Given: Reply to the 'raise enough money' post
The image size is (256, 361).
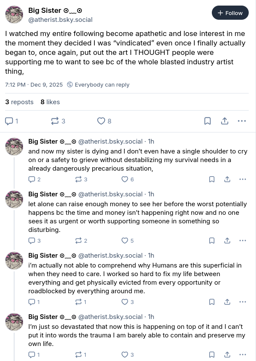Looking at the screenshot, I should tap(35, 241).
